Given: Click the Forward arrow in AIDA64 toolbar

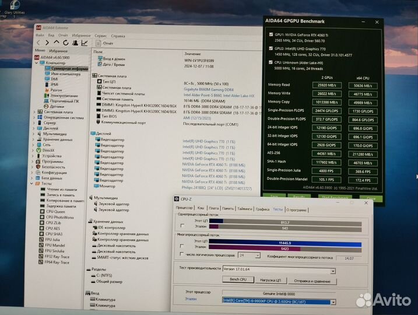Looking at the screenshot, I should [47, 43].
